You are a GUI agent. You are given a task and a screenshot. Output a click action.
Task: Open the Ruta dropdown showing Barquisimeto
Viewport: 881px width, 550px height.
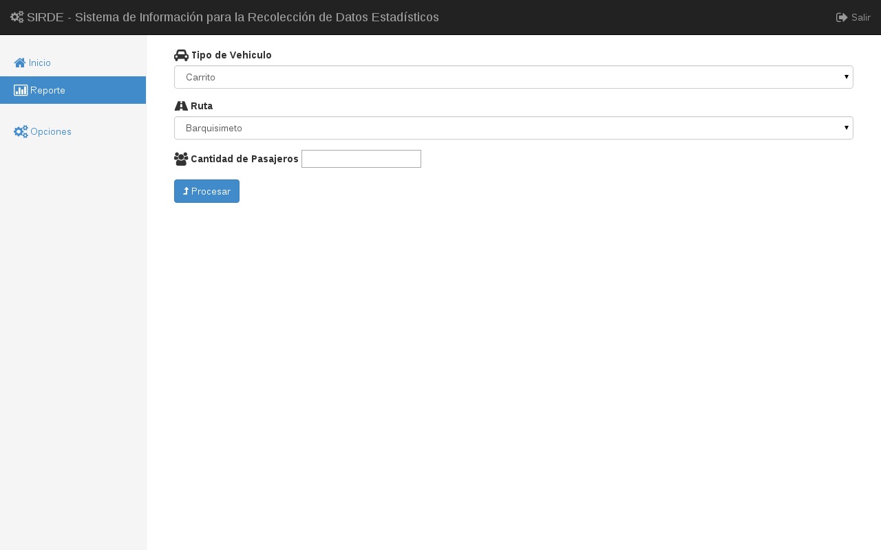tap(513, 128)
